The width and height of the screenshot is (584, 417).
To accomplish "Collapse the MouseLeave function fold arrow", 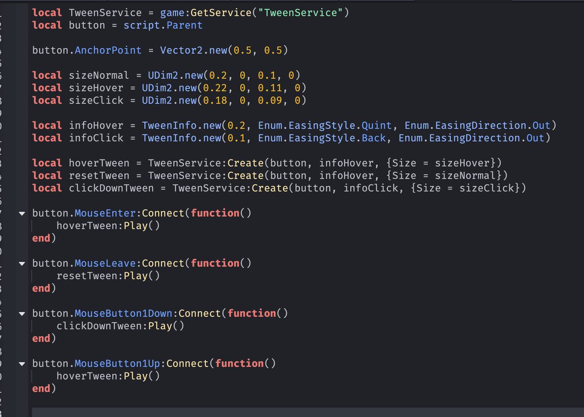I will [21, 264].
